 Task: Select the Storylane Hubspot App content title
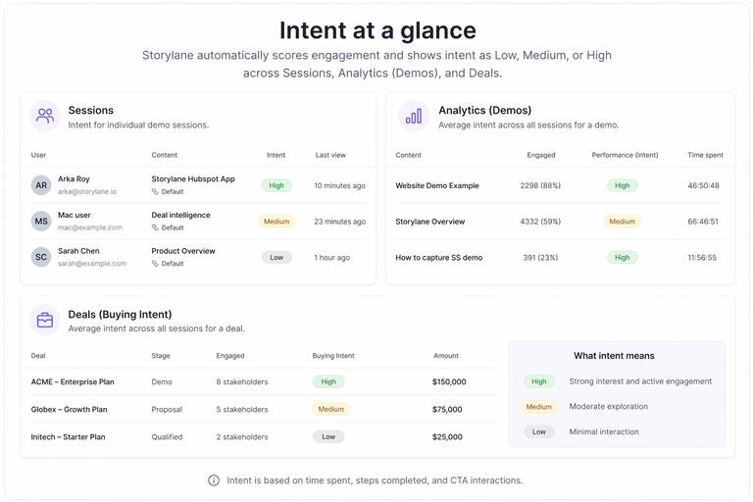[193, 178]
